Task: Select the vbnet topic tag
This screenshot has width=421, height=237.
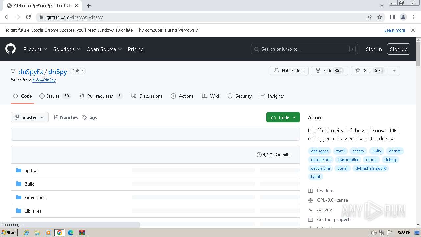Action: 342,168
